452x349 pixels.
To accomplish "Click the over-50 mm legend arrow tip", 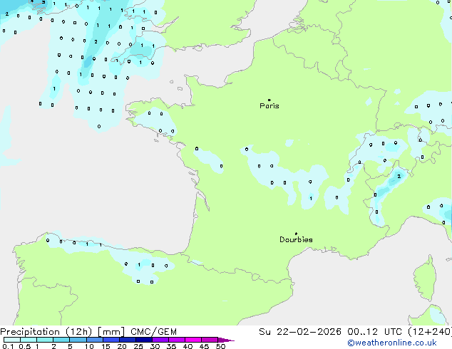I will (x=226, y=340).
